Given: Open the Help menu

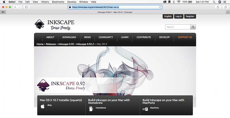Looking at the screenshot, I should coord(94,2).
